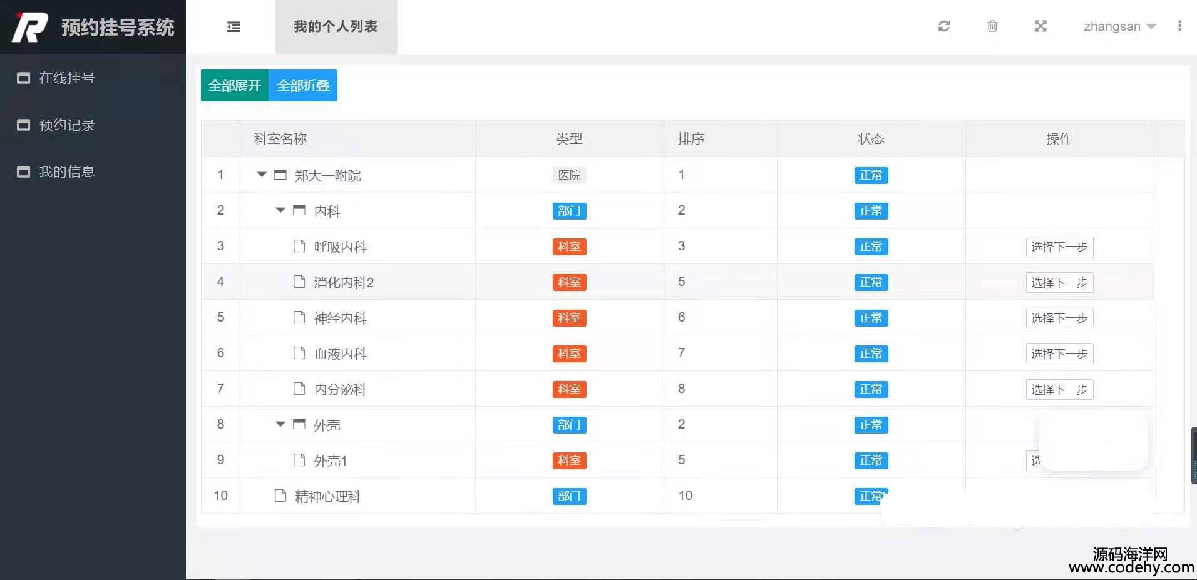Click the file icon beside 精神心理科
The image size is (1197, 580).
tap(280, 496)
